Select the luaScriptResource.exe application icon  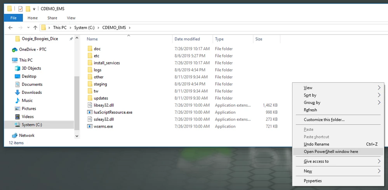point(90,112)
